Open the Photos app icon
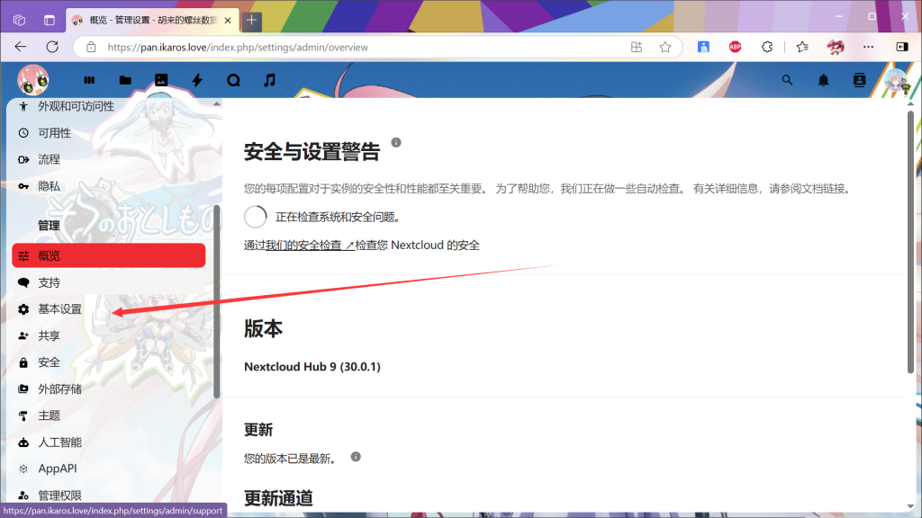The height and width of the screenshot is (518, 922). [161, 80]
